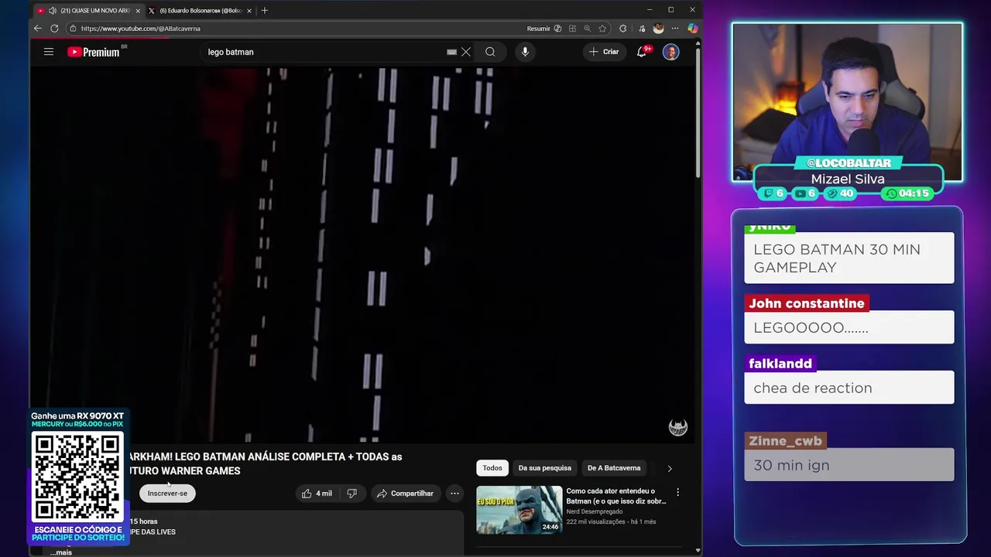Open options for the recommended Batman video
Image resolution: width=991 pixels, height=557 pixels.
click(x=677, y=492)
